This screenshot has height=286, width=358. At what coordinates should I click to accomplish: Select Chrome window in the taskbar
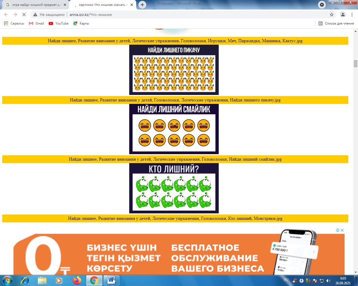pos(94,280)
